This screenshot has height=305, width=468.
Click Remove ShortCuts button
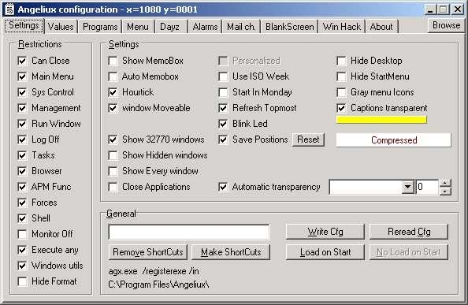coord(148,252)
